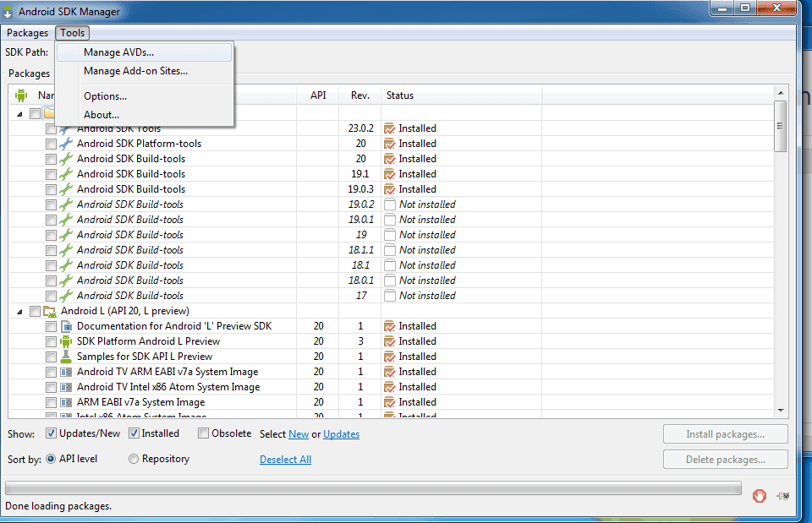The width and height of the screenshot is (812, 523).
Task: Click the API column header
Action: coord(318,95)
